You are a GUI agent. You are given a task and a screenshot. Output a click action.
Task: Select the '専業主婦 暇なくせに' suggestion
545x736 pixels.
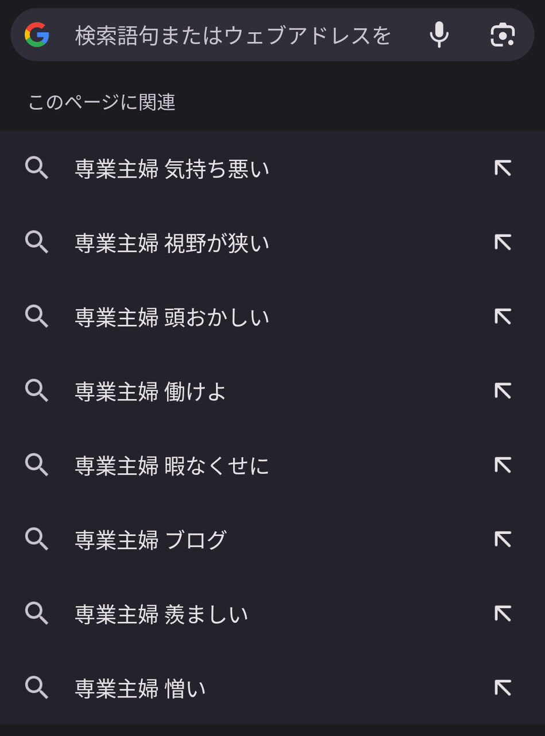(x=172, y=466)
